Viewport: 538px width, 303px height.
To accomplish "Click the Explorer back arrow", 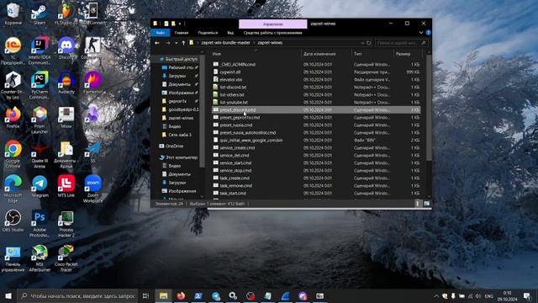I will click(x=157, y=43).
